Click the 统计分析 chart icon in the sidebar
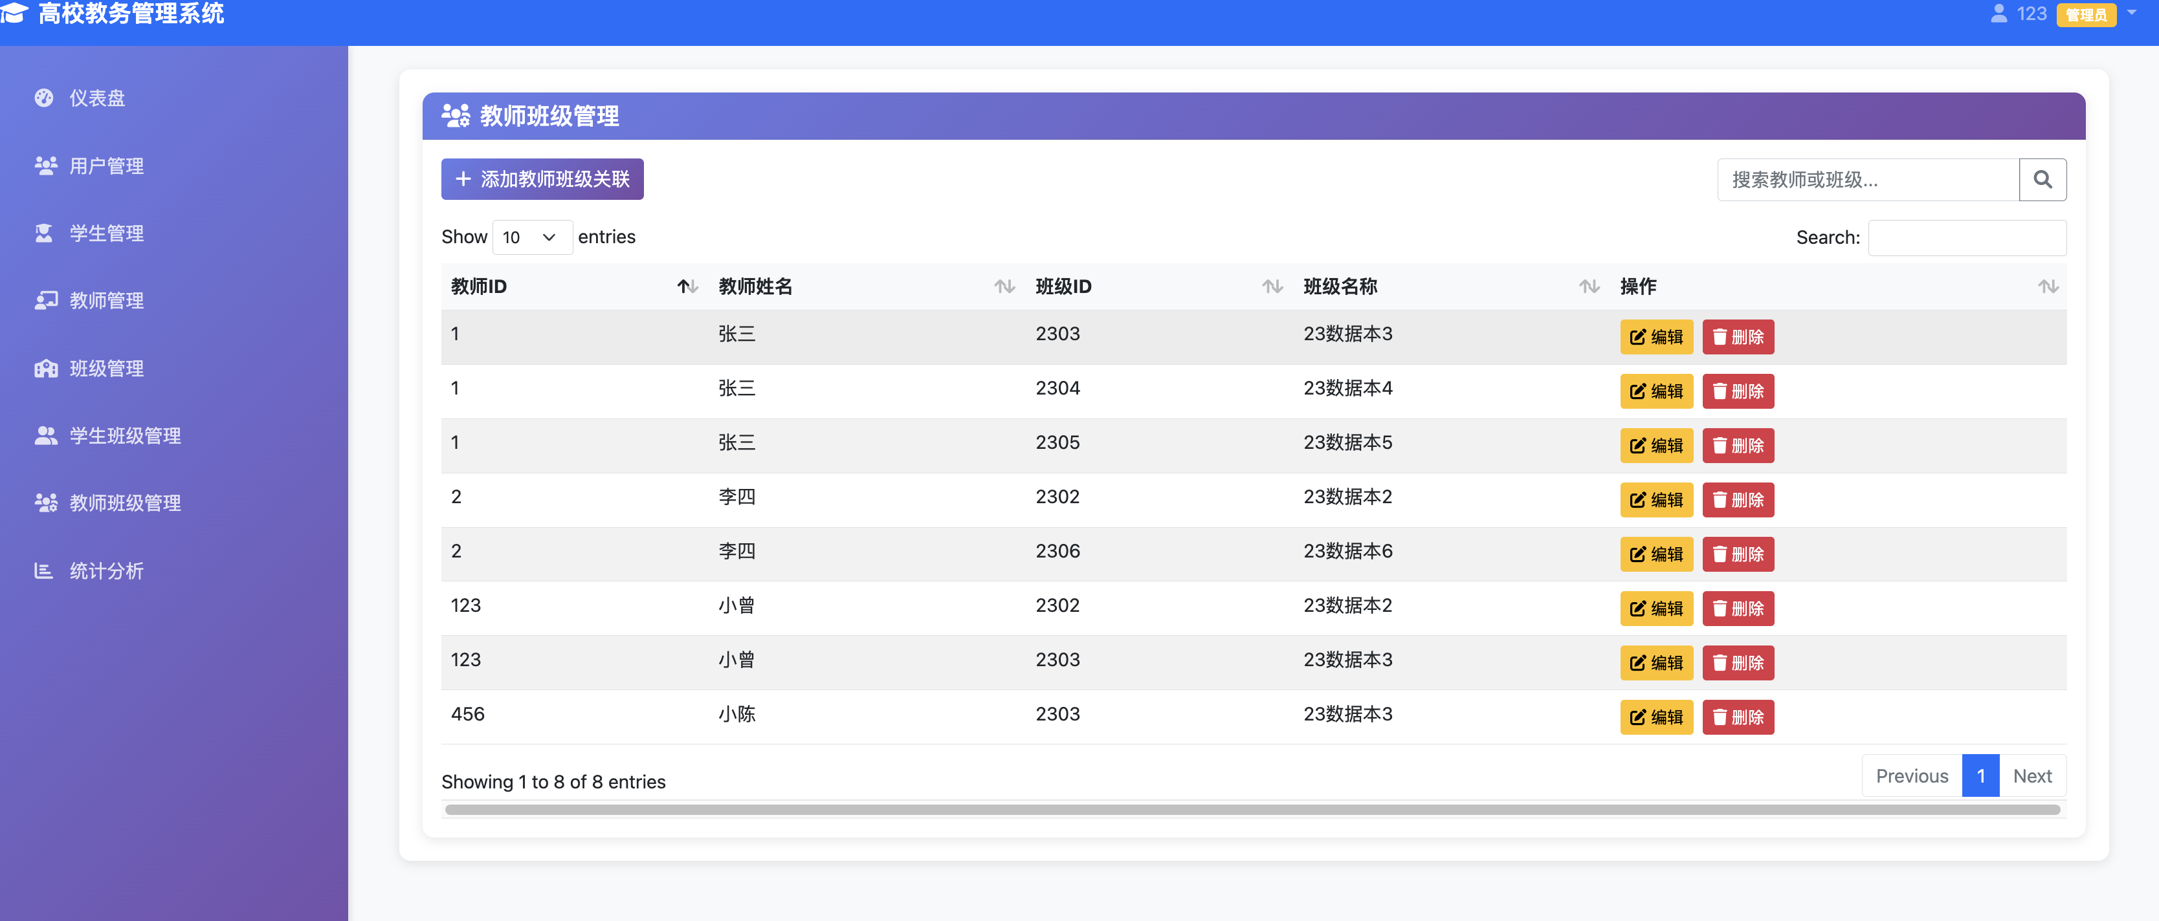This screenshot has height=921, width=2159. 43,571
